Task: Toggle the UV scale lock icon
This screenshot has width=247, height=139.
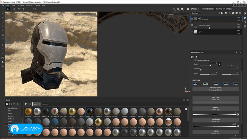Action: click(219, 64)
